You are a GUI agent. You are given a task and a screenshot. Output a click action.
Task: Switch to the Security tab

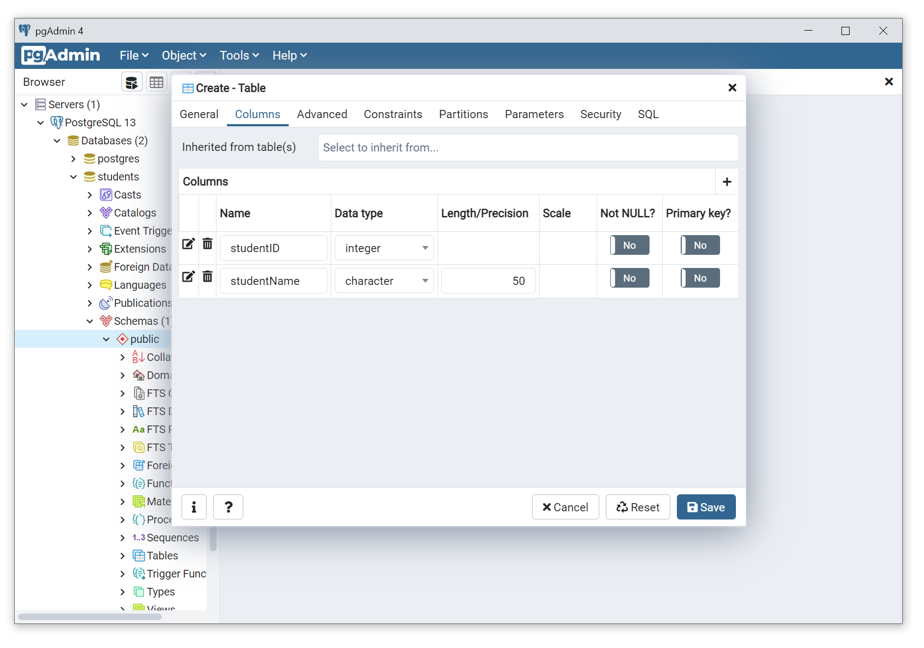tap(601, 114)
